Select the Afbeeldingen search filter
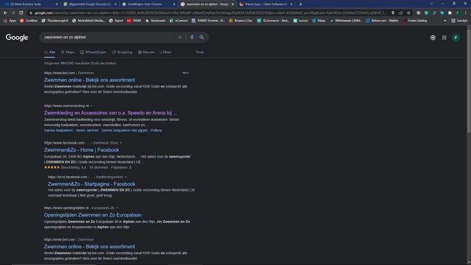The height and width of the screenshot is (265, 471). pos(93,52)
